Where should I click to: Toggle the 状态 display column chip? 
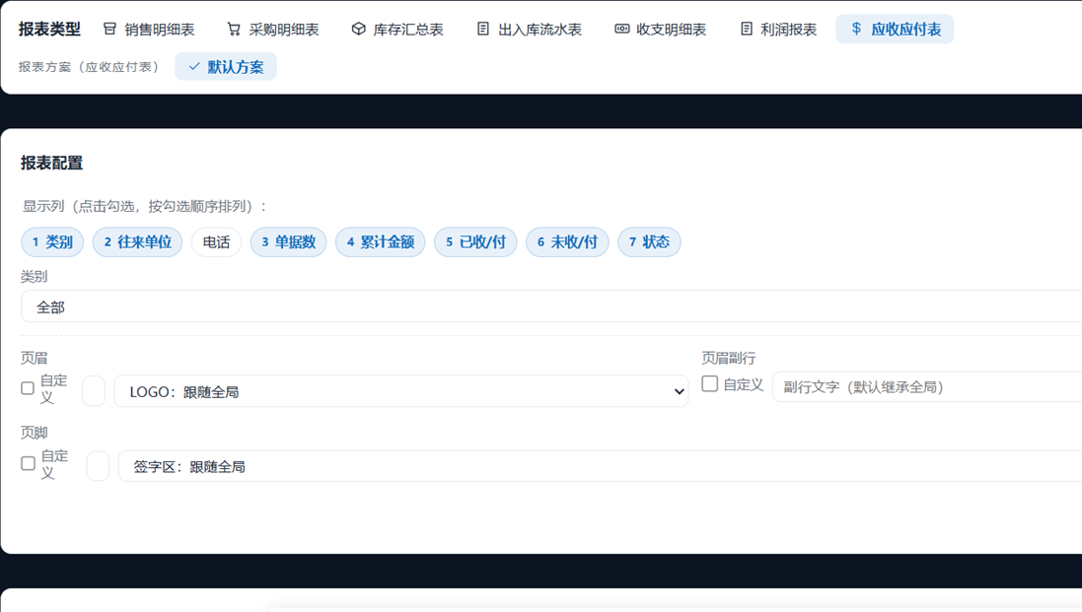pos(649,241)
